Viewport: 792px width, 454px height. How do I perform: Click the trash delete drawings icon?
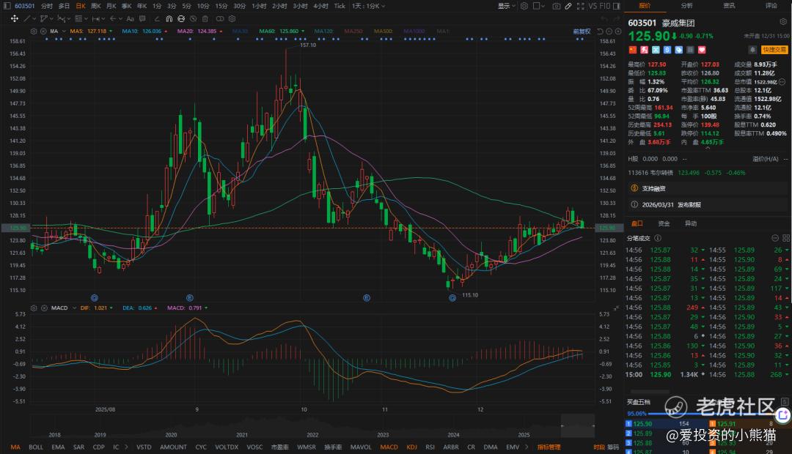tap(205, 18)
